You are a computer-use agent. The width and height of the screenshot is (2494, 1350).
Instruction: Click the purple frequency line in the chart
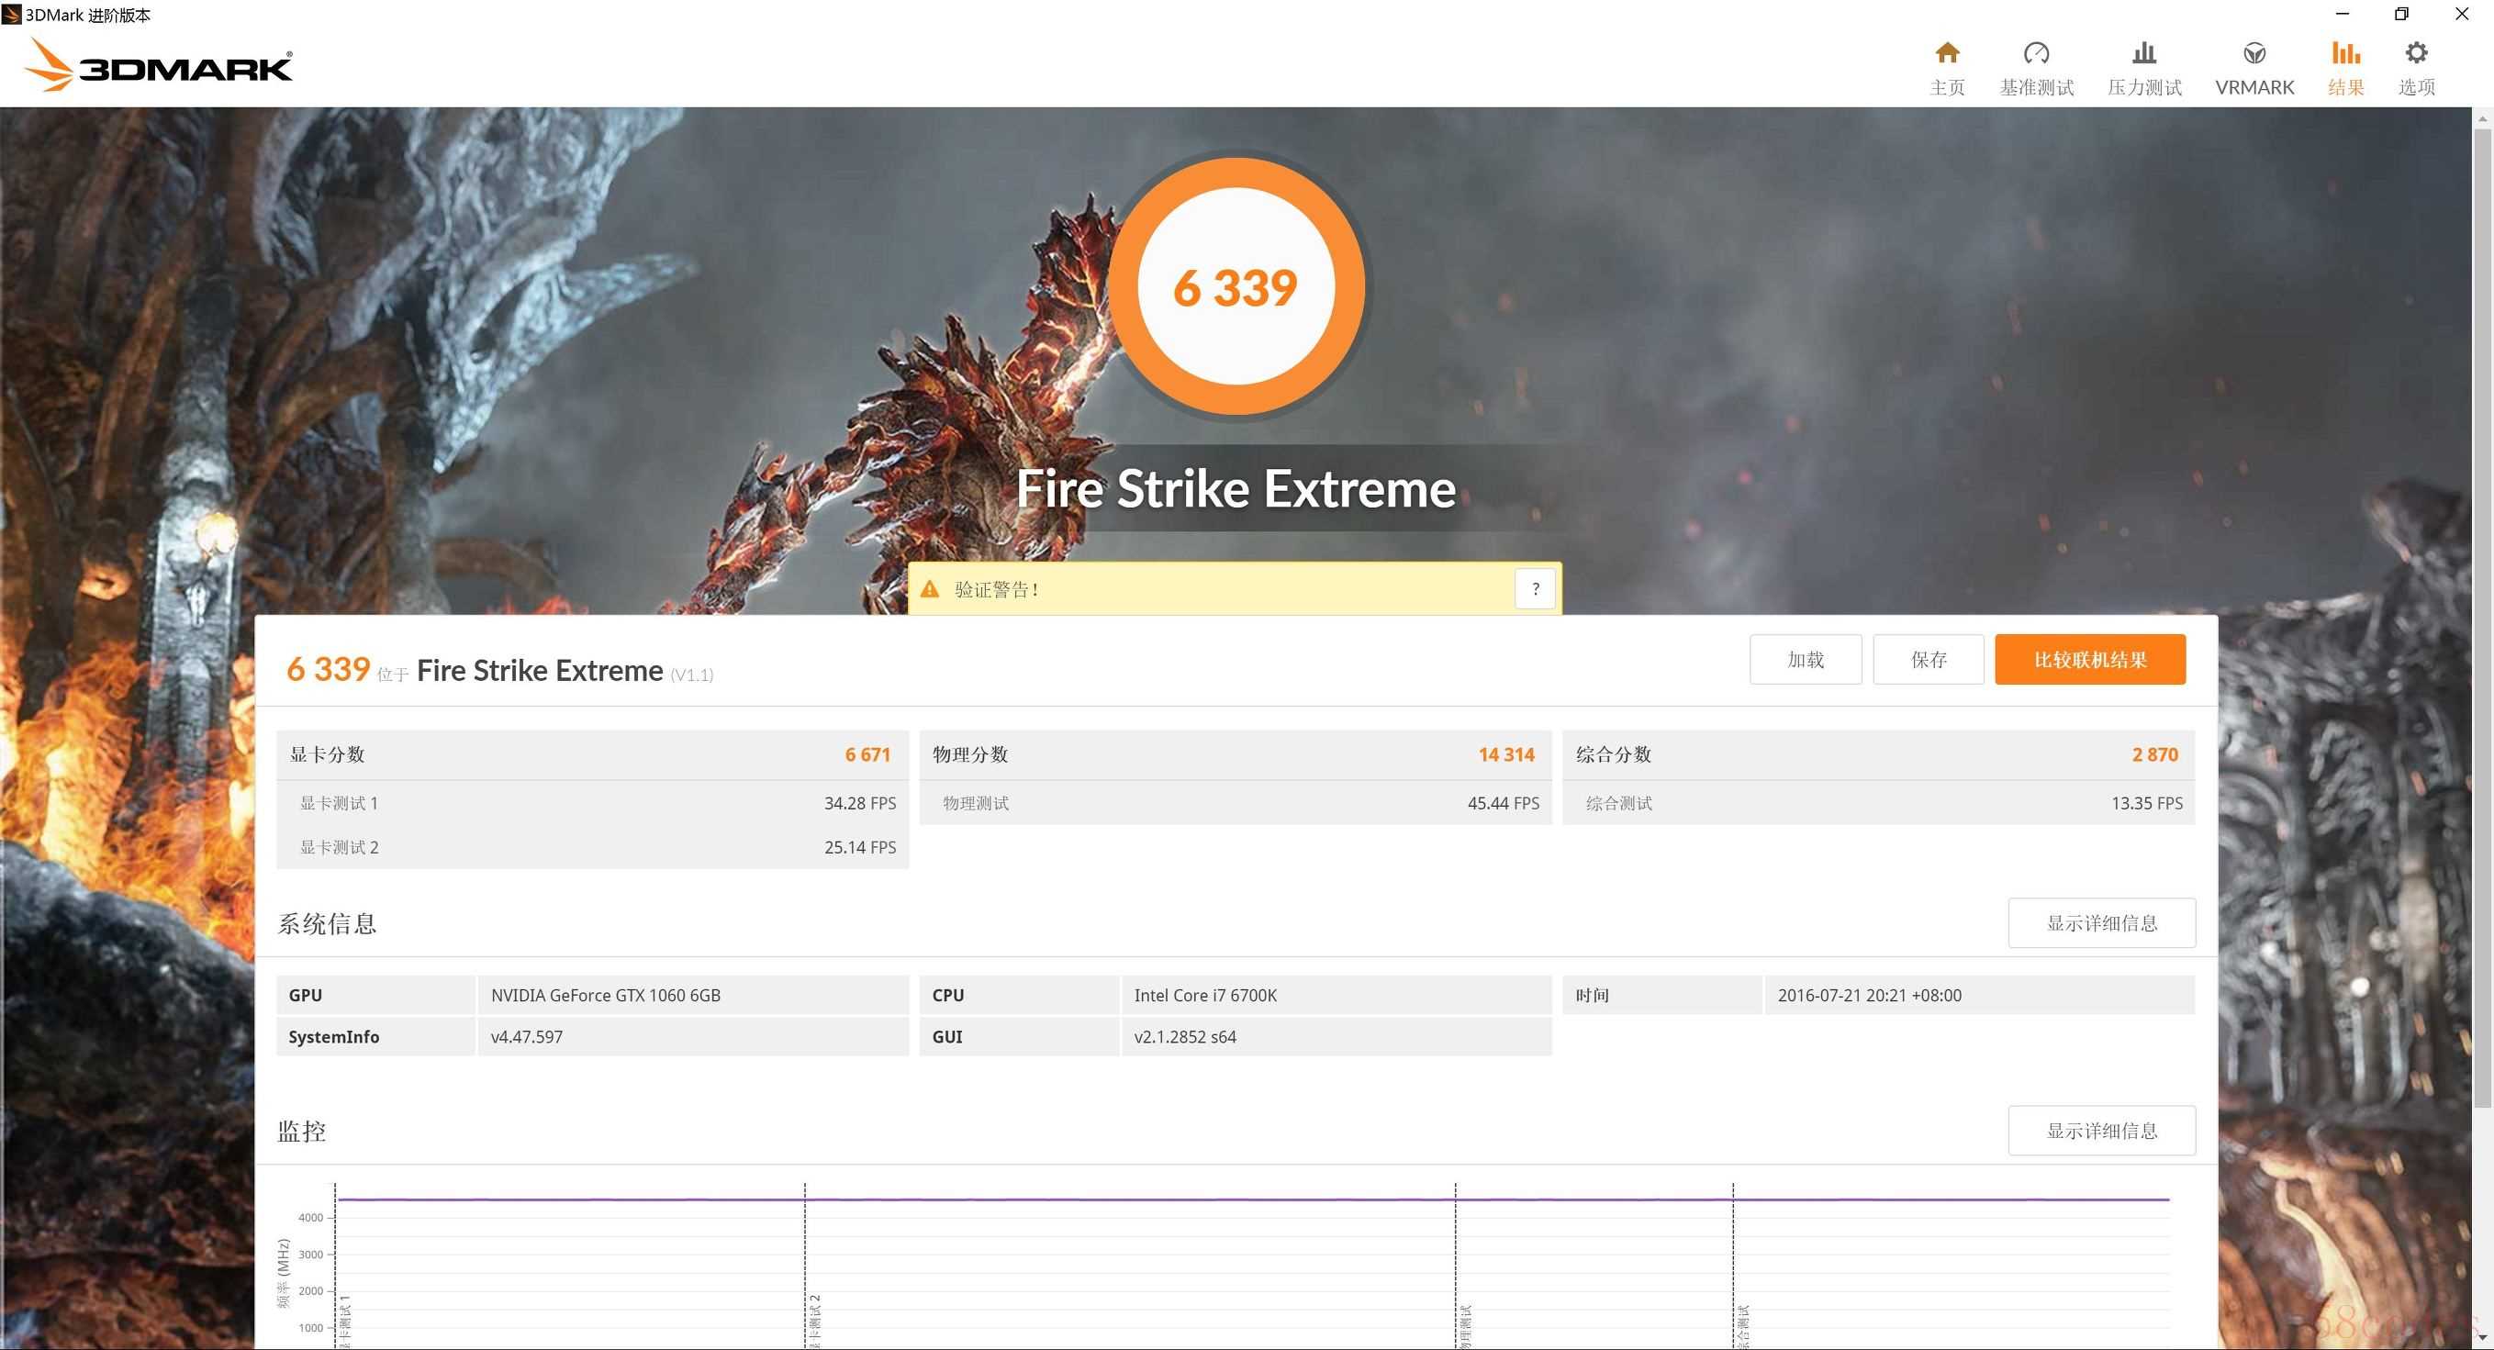coord(1252,1199)
